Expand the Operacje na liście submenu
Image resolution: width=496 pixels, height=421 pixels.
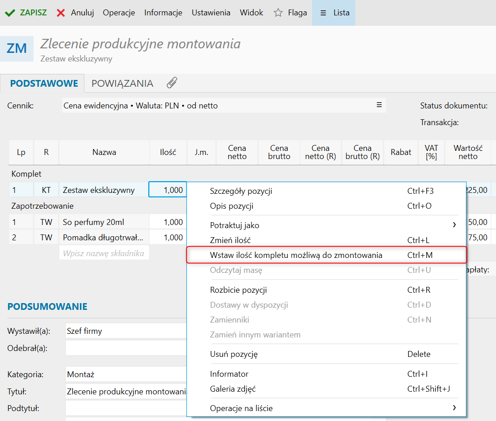coord(454,408)
